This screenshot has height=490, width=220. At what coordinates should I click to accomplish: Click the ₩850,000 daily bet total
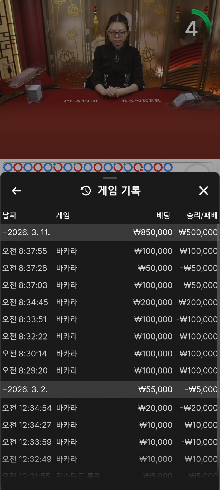153,232
